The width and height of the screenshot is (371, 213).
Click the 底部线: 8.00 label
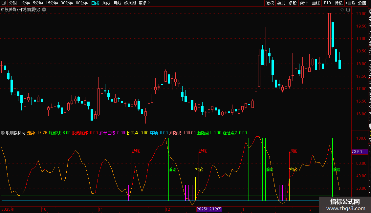coord(60,133)
